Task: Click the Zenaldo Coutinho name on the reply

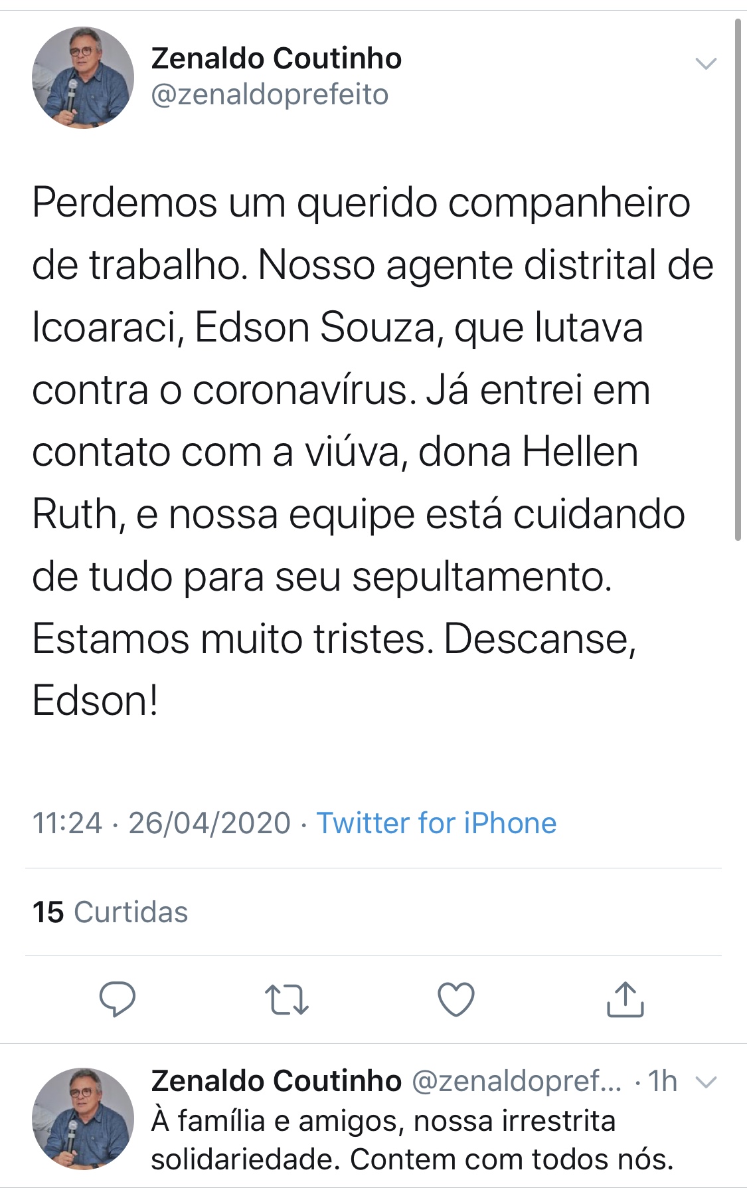Action: tap(276, 1081)
